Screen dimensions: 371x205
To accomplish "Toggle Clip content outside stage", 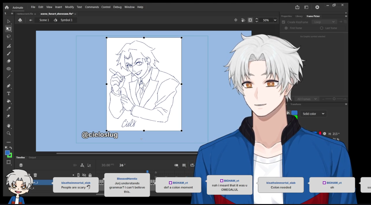I will pyautogui.click(x=250, y=20).
